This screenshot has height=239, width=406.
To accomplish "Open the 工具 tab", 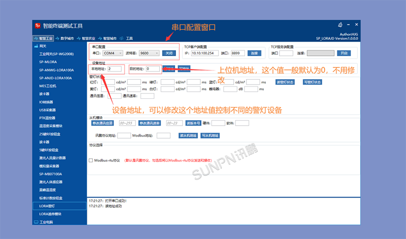I will point(127,38).
